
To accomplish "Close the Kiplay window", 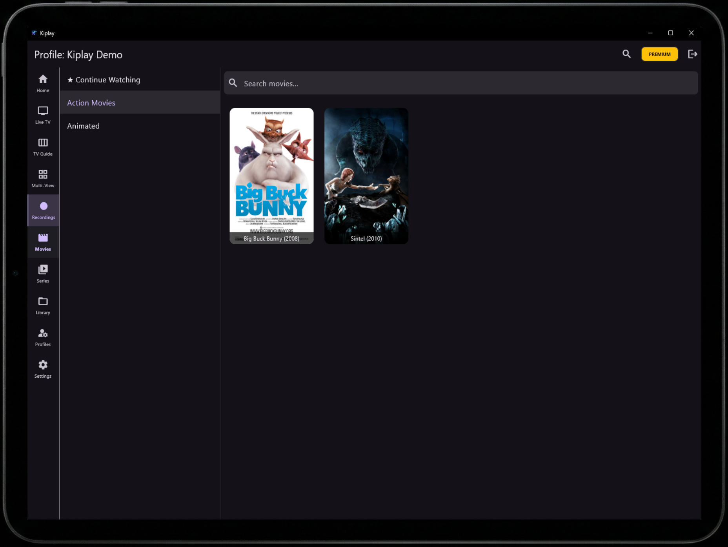I will (x=691, y=33).
